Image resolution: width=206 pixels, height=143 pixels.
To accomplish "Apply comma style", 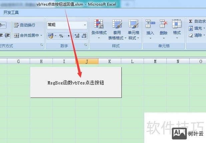I will point(68,36).
